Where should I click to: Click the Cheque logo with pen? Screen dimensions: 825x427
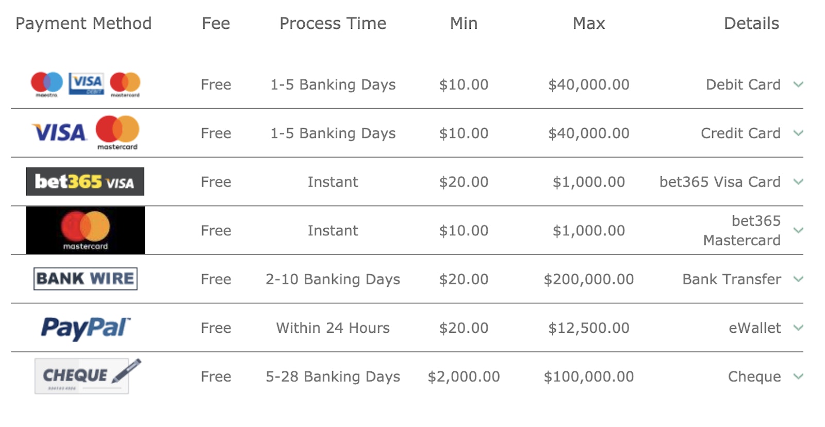87,376
